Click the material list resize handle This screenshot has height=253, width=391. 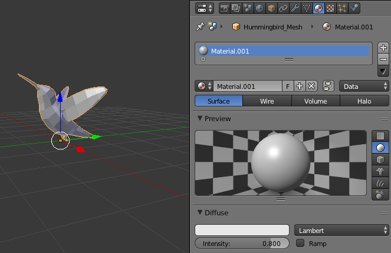point(289,59)
